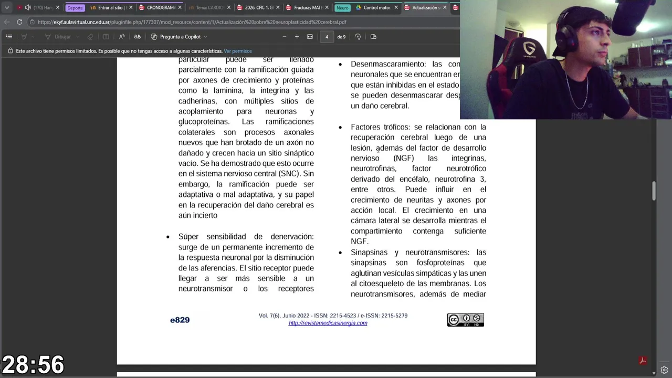Click the Adobe Acrobat icon near bottom right

642,361
